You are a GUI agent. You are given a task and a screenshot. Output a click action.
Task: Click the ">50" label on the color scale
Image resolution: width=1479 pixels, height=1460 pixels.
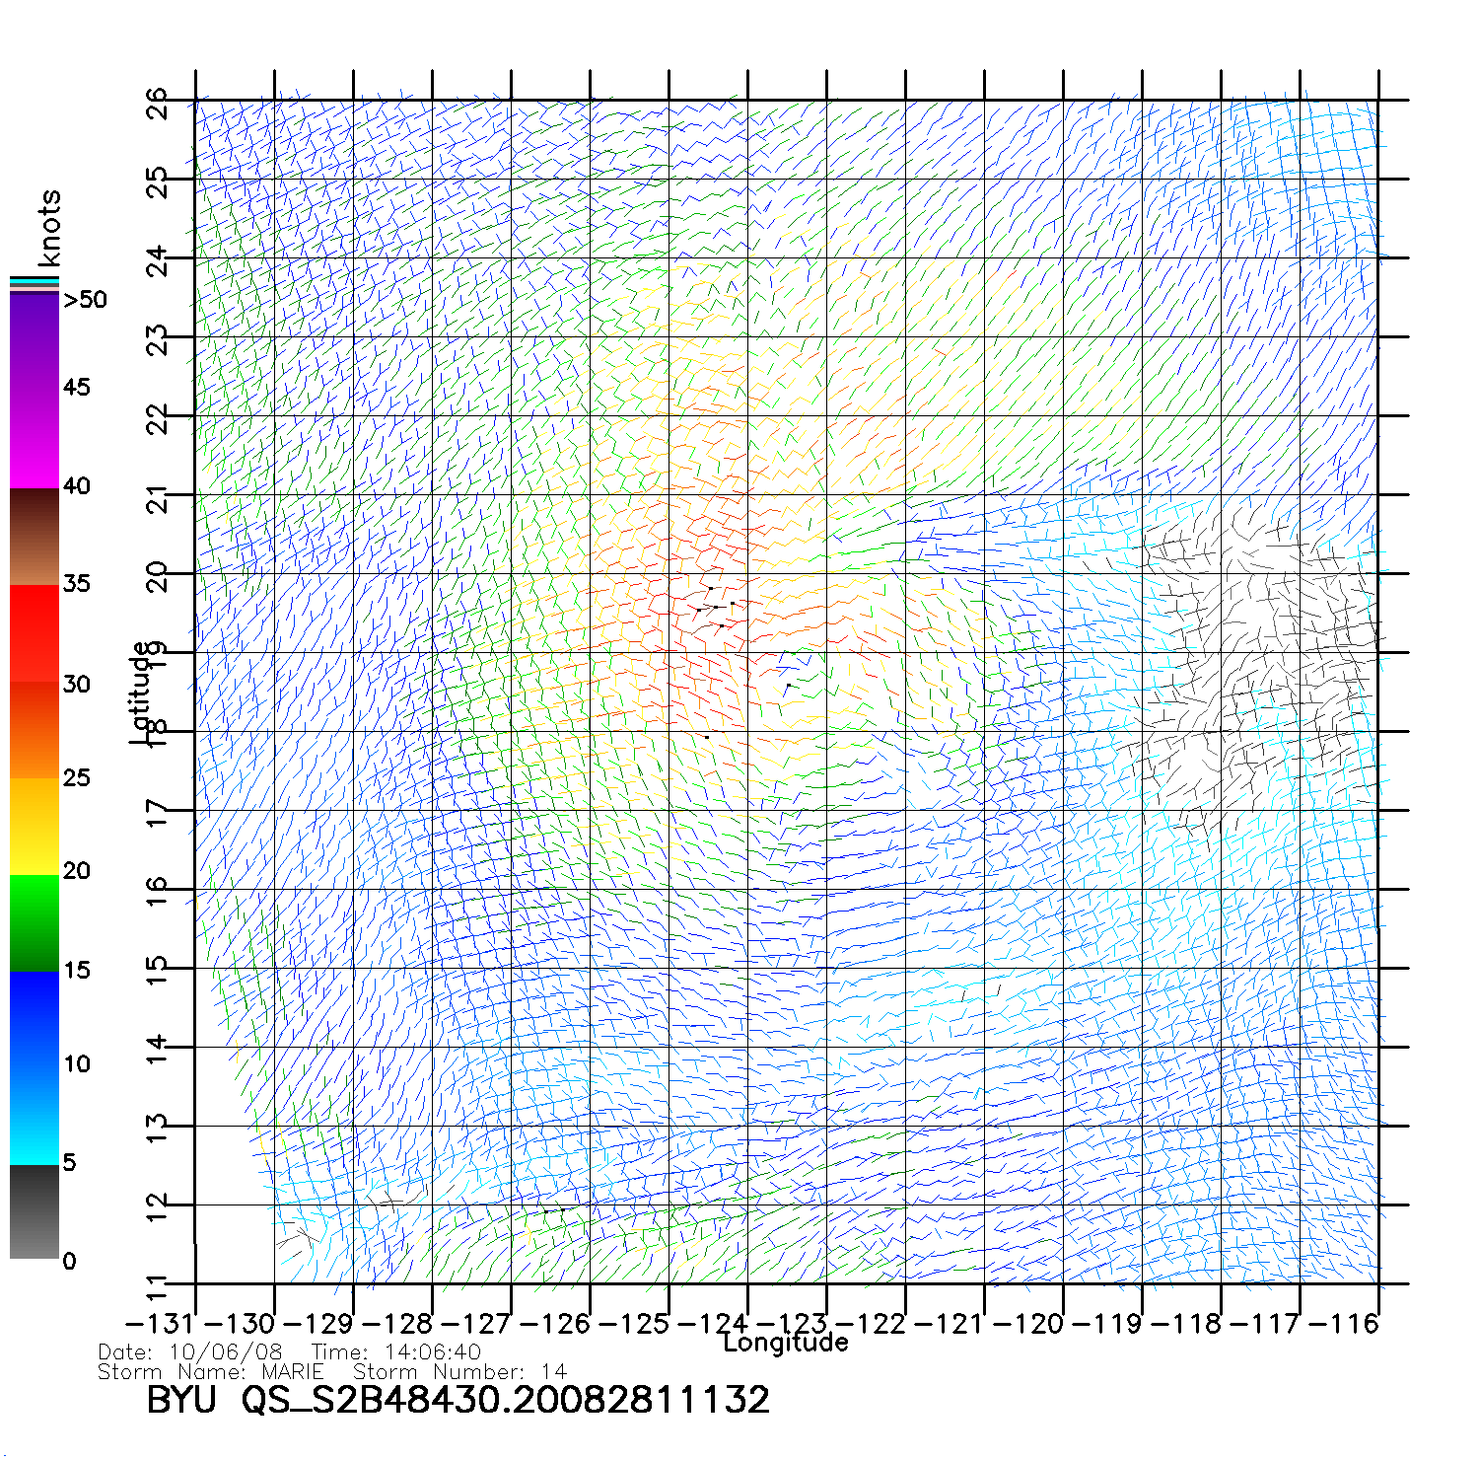(85, 300)
